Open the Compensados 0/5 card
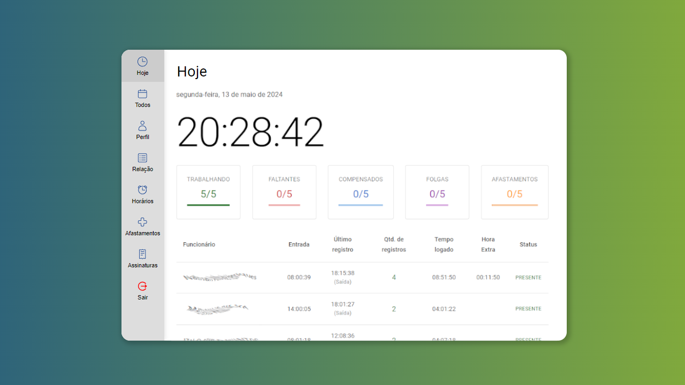This screenshot has height=385, width=685. [x=361, y=192]
